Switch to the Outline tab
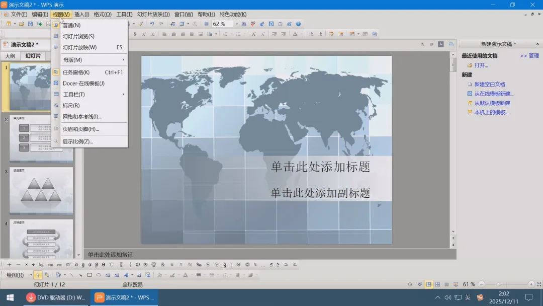The height and width of the screenshot is (306, 543). (10, 56)
